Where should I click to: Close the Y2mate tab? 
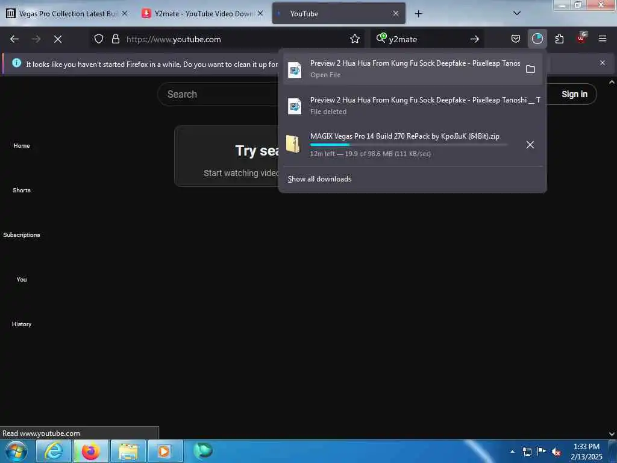coord(260,13)
